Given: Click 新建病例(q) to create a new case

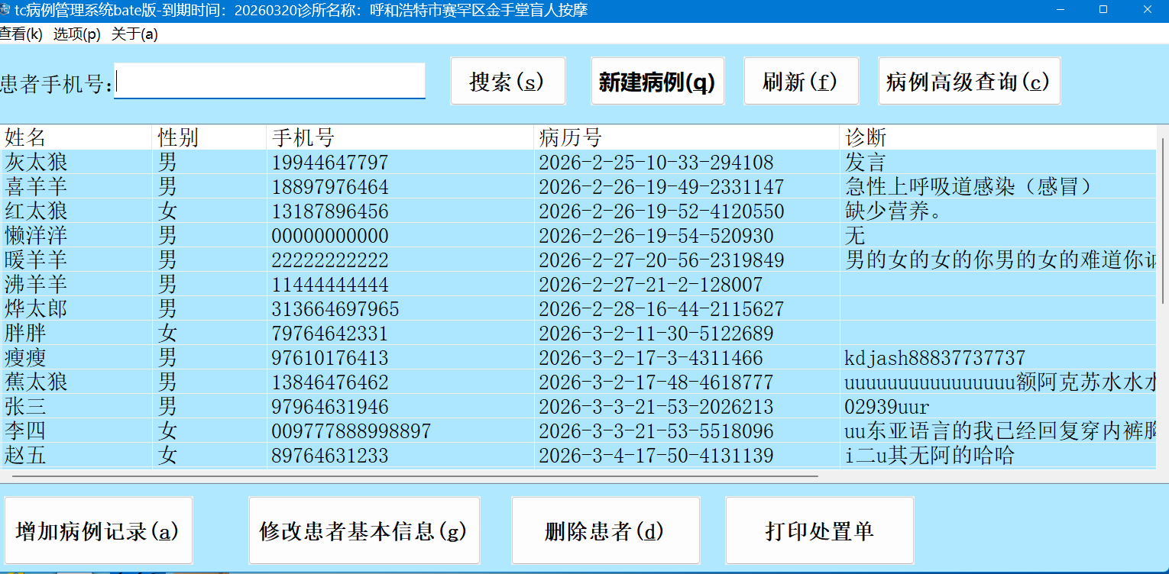Looking at the screenshot, I should 657,80.
